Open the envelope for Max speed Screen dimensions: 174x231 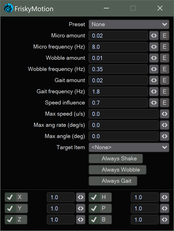click(164, 114)
